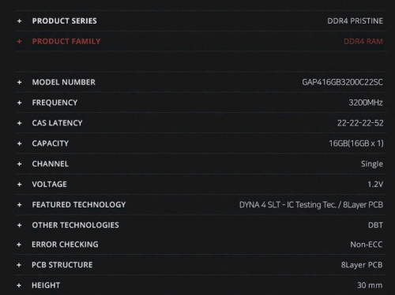Screen dimensions: 395x295
Task: Click plus icon beside Height
Action: point(19,286)
